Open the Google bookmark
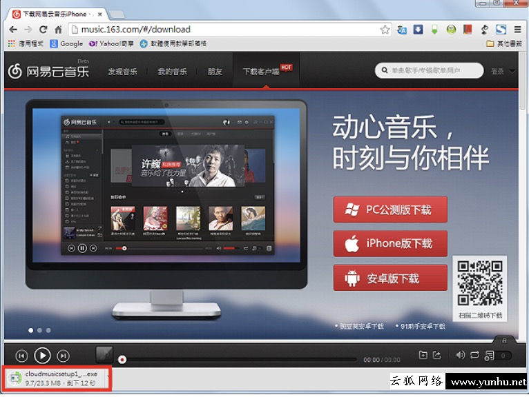529x397 pixels. (x=66, y=43)
